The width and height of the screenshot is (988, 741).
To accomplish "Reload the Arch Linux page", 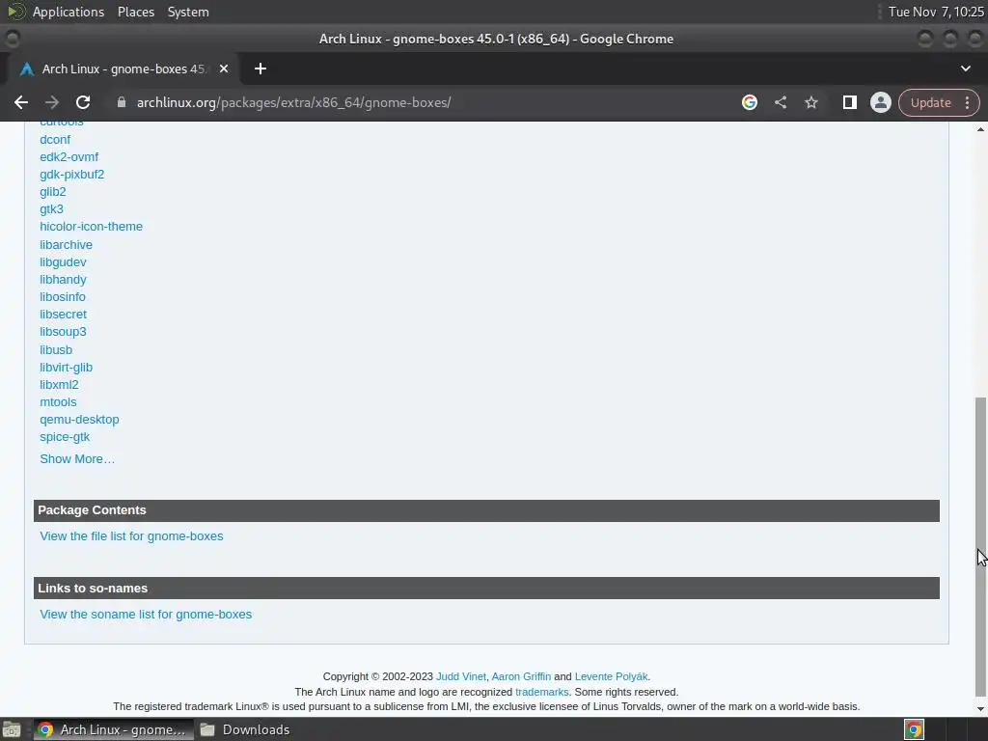I will click(x=83, y=102).
